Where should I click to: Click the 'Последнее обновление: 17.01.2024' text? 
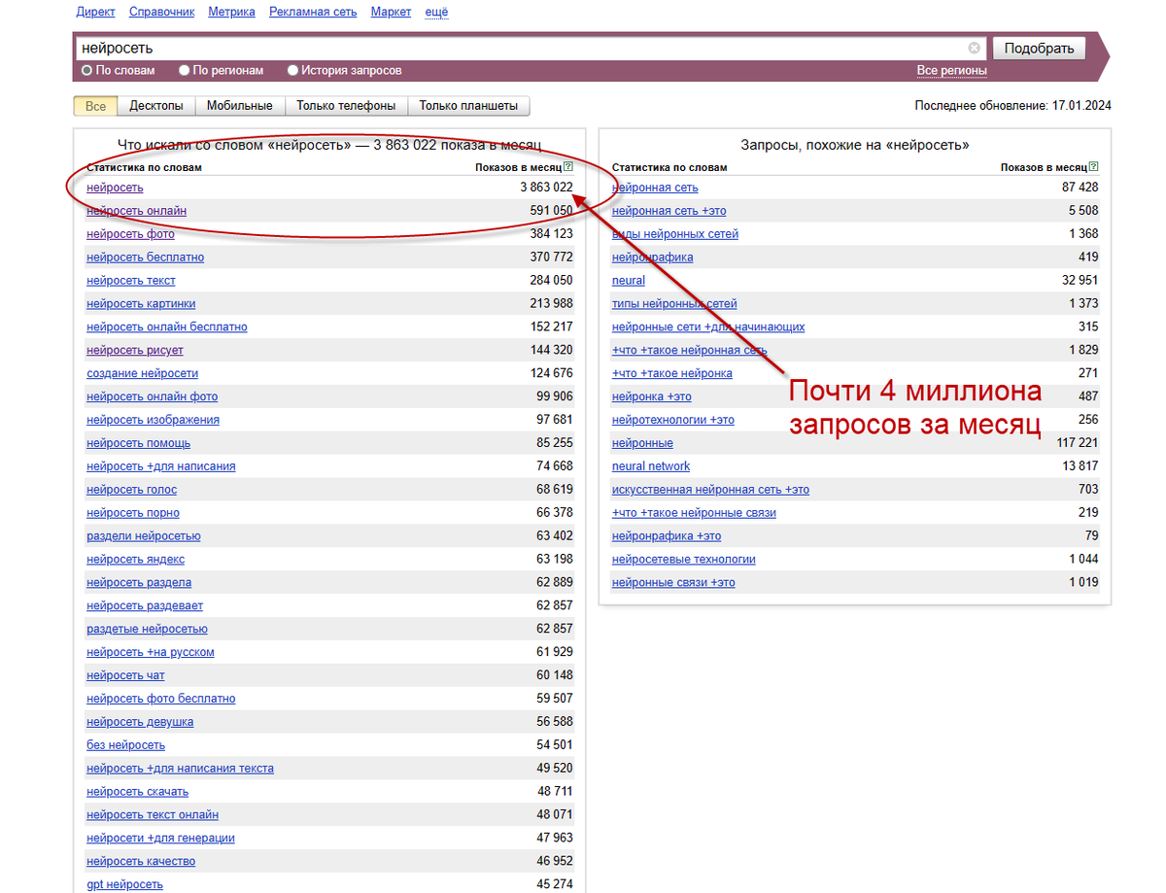(x=1013, y=106)
